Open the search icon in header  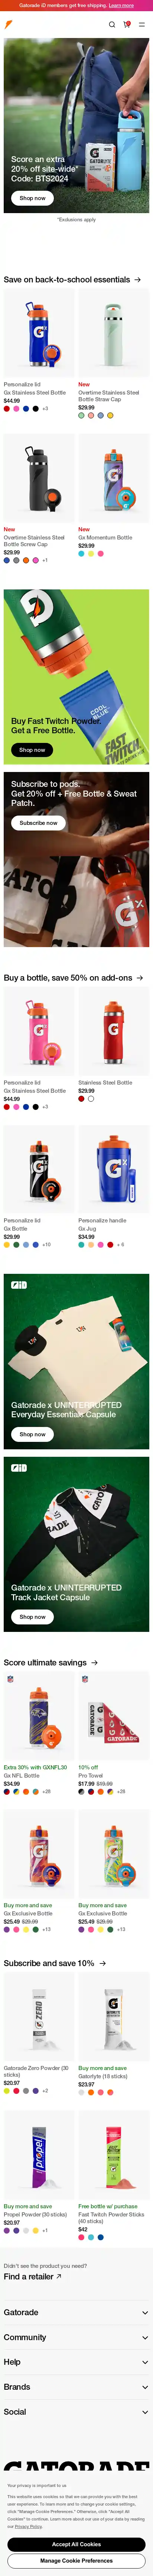point(112,24)
